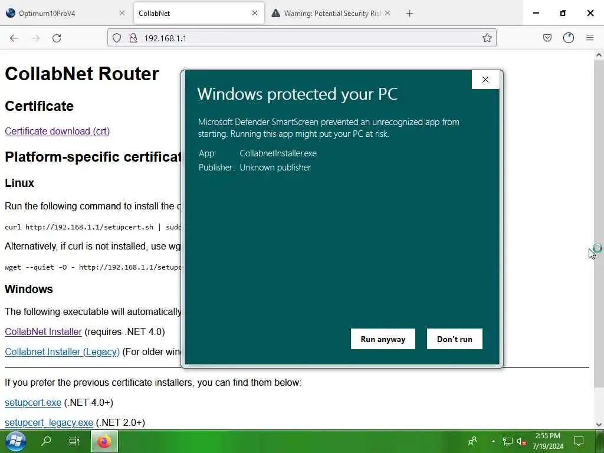Viewport: 604px width, 453px height.
Task: Open the Action Center notifications icon
Action: (579, 441)
